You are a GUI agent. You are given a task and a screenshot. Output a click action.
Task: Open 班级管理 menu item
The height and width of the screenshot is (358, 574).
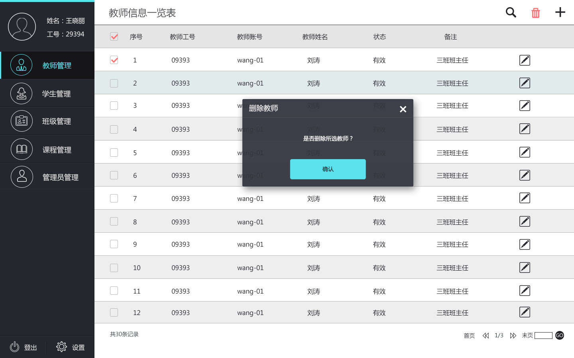(x=47, y=121)
